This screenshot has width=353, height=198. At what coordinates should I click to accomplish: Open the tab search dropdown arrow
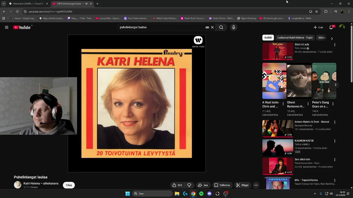click(x=4, y=4)
